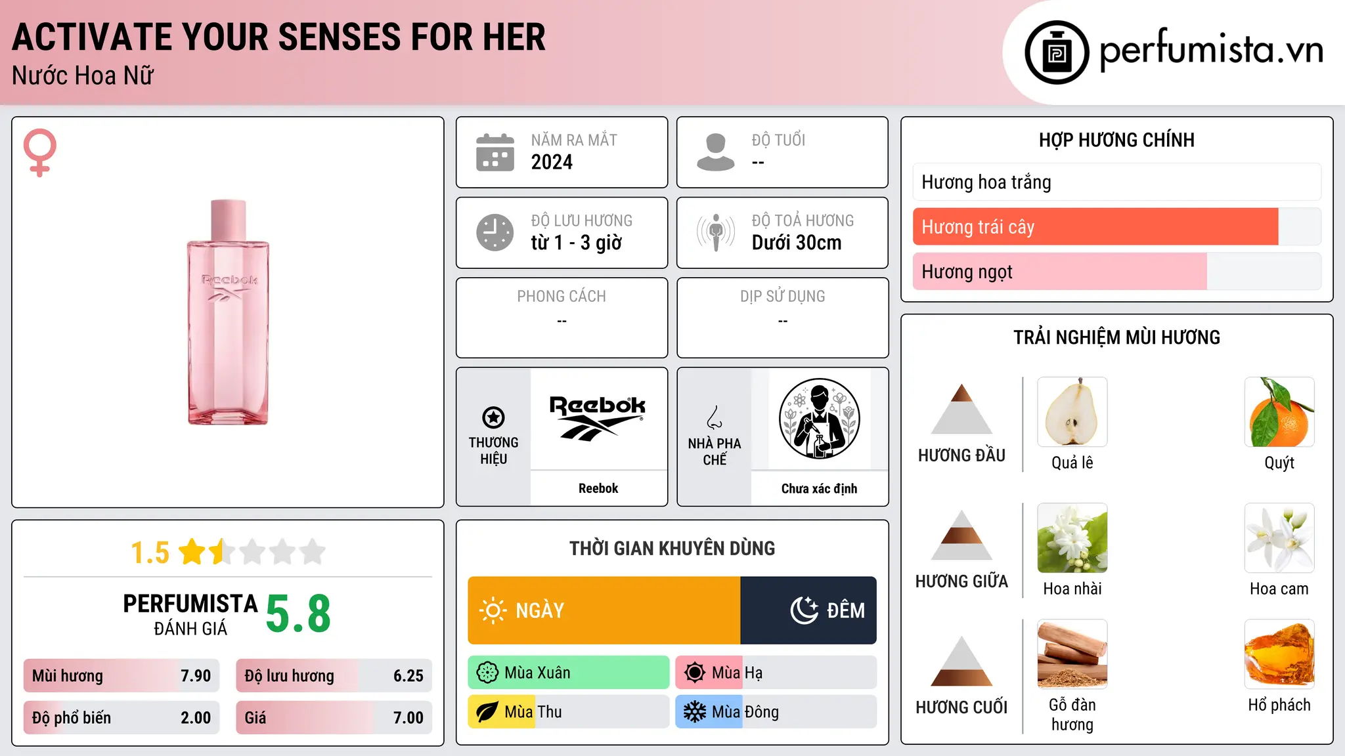This screenshot has height=756, width=1345.
Task: Click the Hương trái cây accord bar
Action: pos(1116,227)
